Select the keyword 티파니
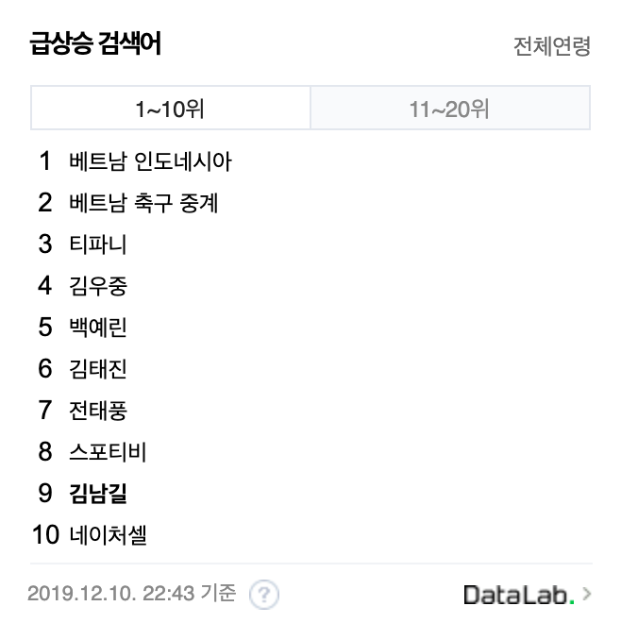The height and width of the screenshot is (623, 621). point(98,244)
